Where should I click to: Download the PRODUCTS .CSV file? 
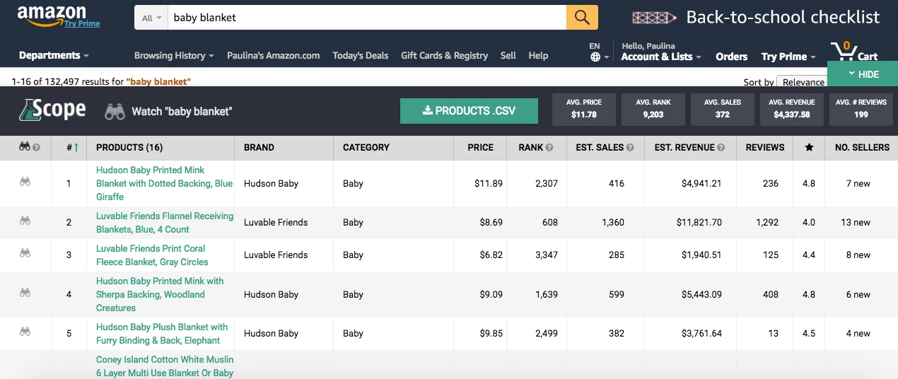point(469,111)
